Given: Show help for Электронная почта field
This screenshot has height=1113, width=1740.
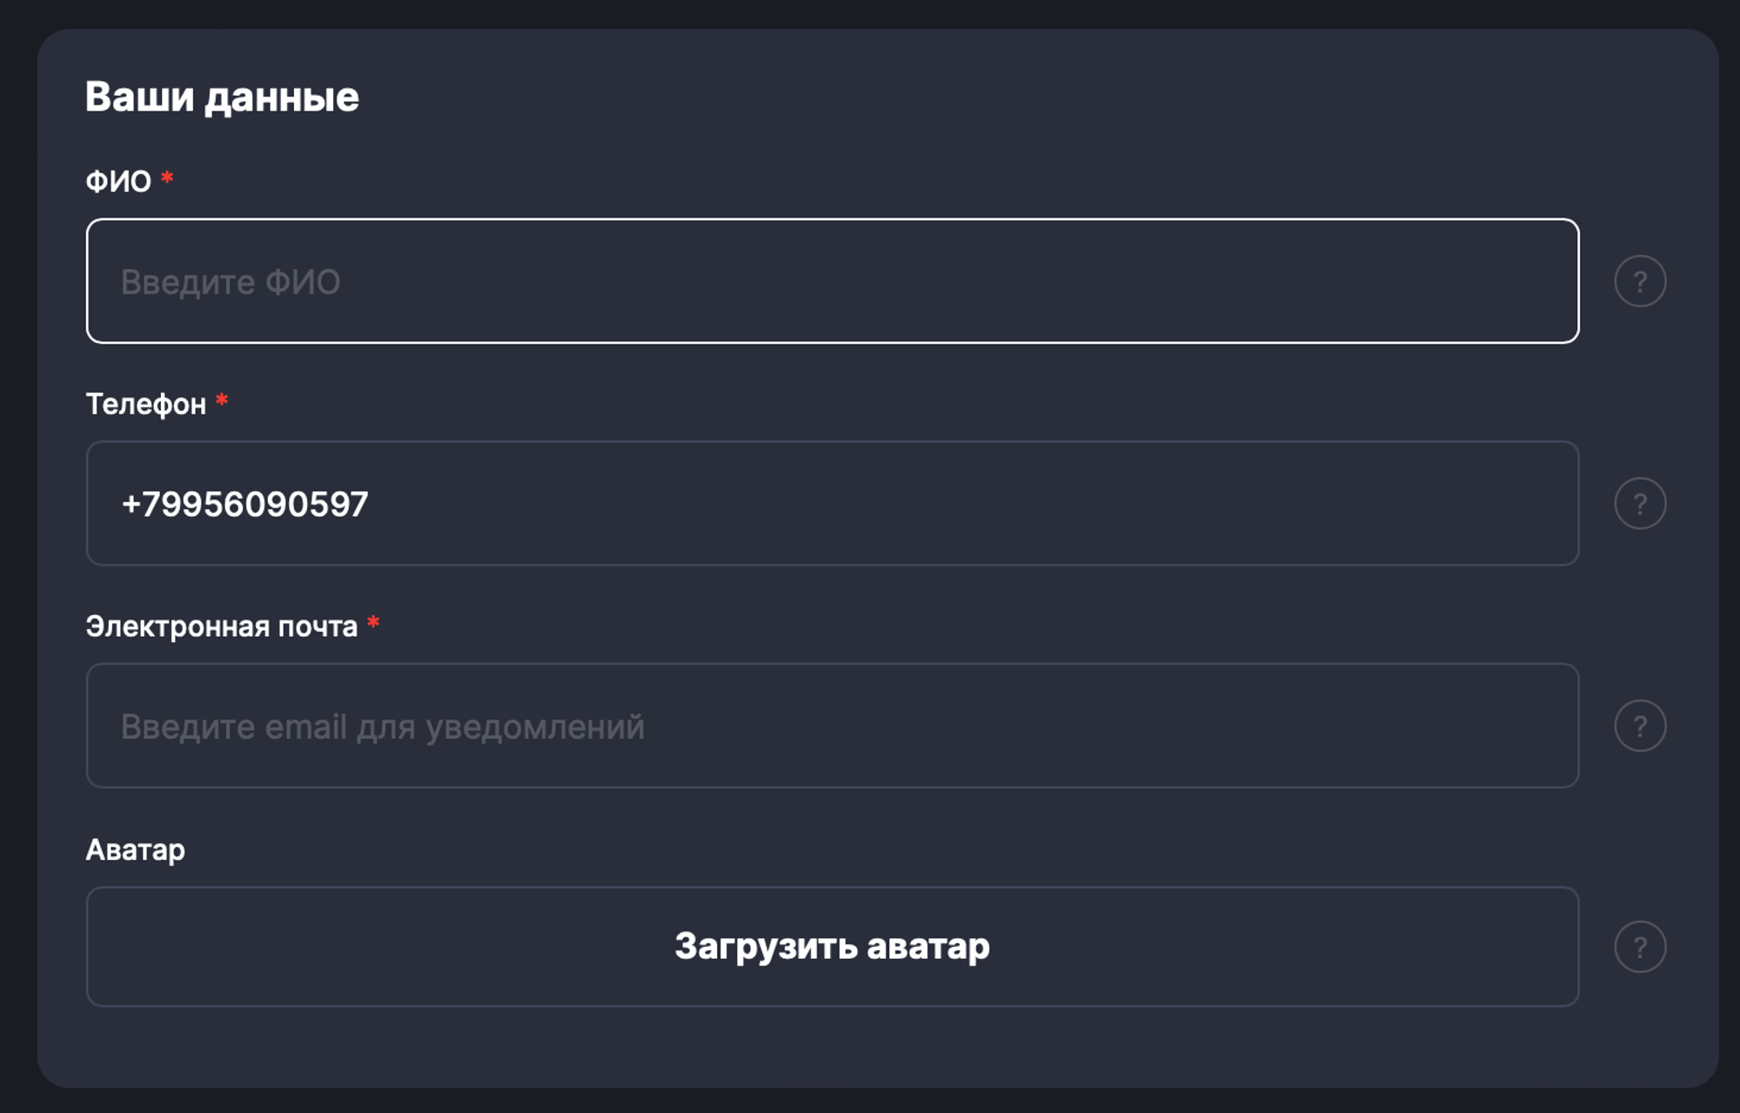Looking at the screenshot, I should point(1640,726).
